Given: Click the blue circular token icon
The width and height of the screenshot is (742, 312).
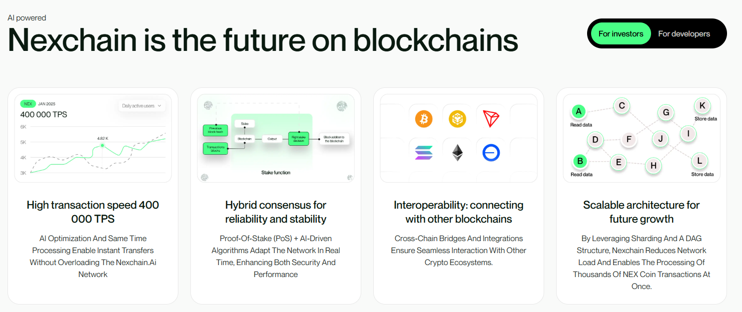Looking at the screenshot, I should tap(491, 152).
